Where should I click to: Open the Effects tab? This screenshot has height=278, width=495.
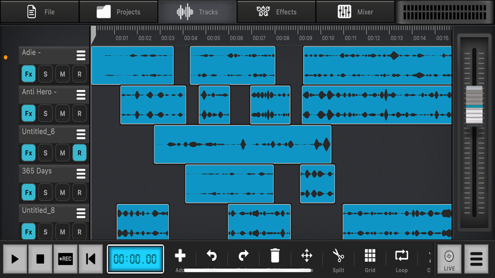tap(276, 11)
